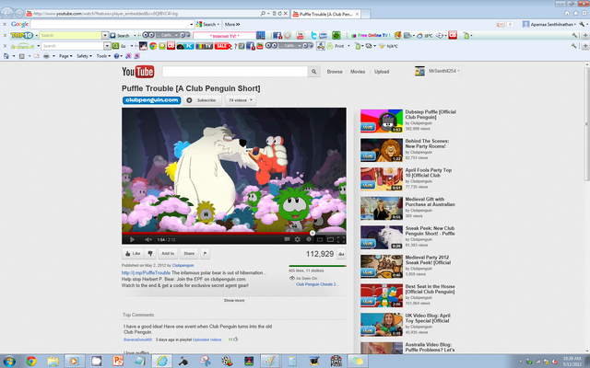Open the Club Penguin Cheats link

[x=317, y=284]
